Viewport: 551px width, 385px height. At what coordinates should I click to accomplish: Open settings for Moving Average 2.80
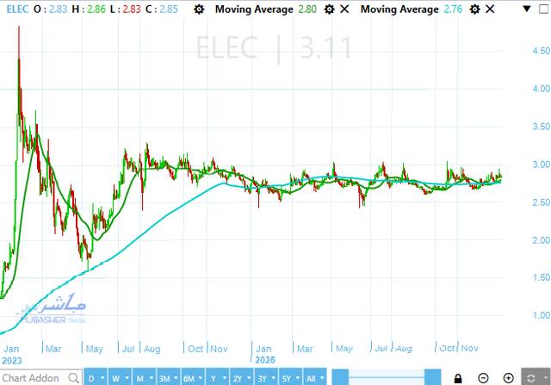pyautogui.click(x=329, y=9)
